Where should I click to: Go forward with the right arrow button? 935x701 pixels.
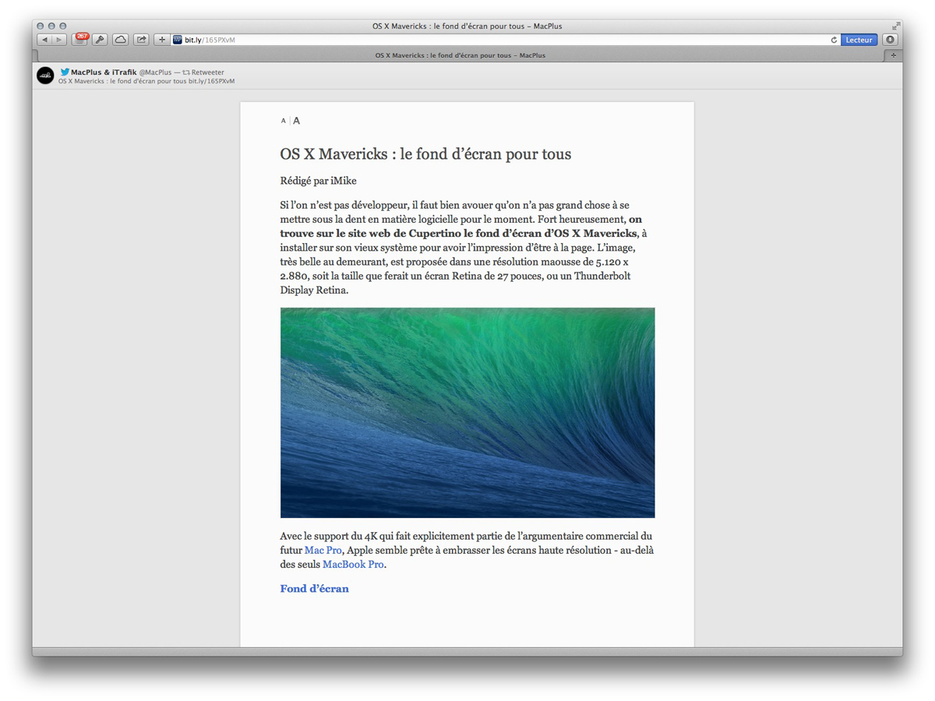pyautogui.click(x=58, y=40)
